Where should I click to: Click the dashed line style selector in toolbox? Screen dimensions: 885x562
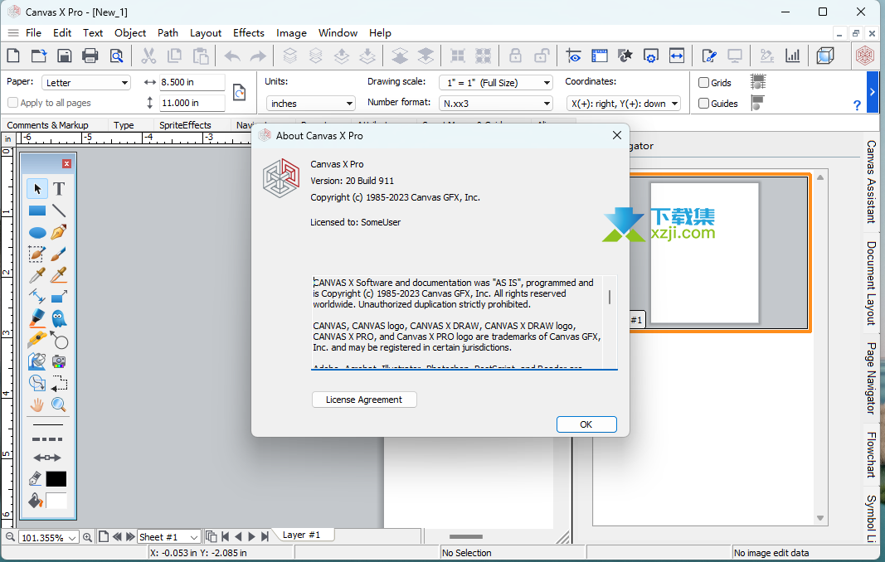coord(47,439)
